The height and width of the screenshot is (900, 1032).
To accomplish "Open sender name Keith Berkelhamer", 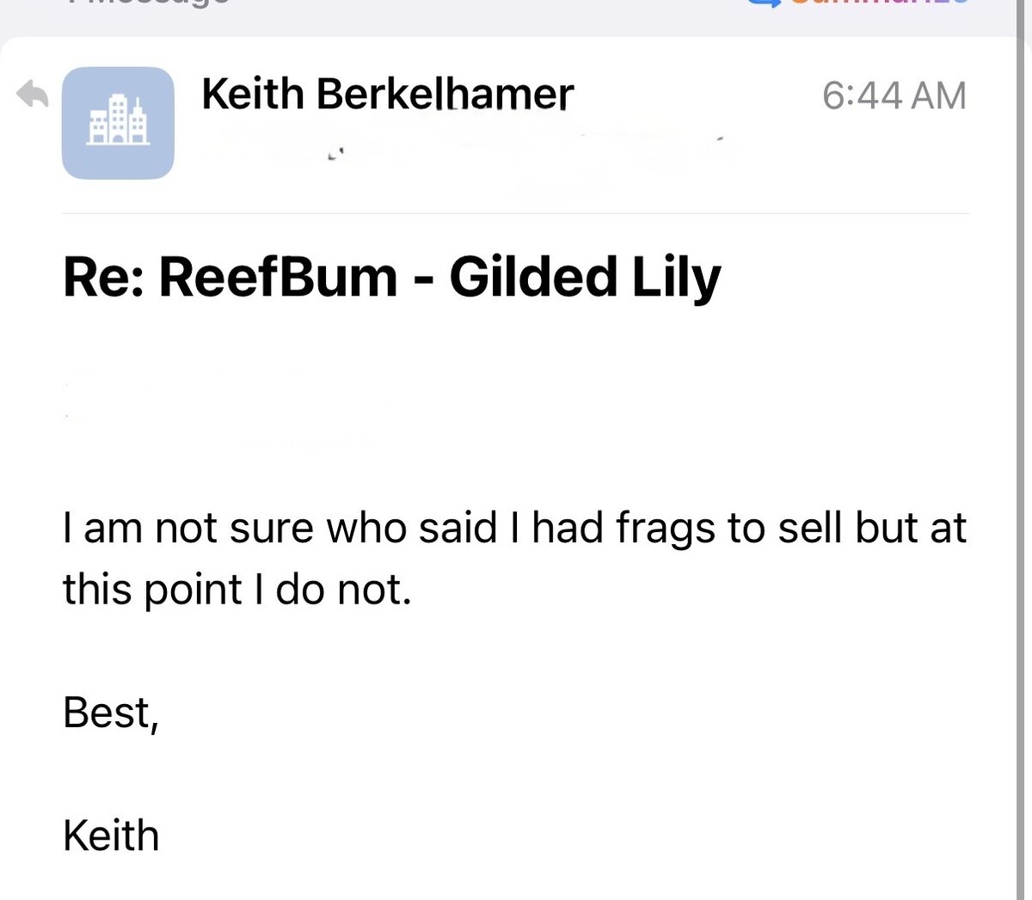I will pos(387,94).
